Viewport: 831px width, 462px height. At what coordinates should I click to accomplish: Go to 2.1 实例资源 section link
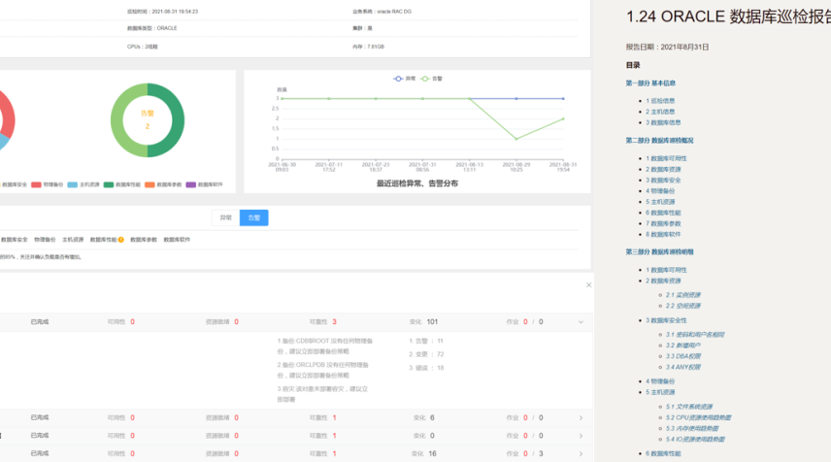[x=682, y=295]
